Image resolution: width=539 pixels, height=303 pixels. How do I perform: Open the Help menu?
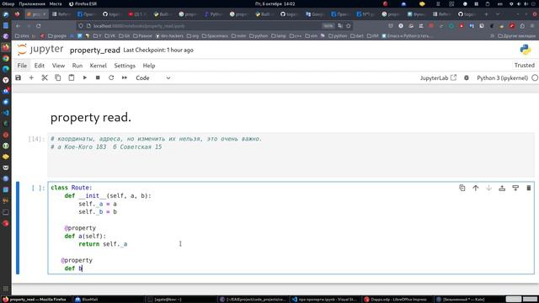point(149,66)
